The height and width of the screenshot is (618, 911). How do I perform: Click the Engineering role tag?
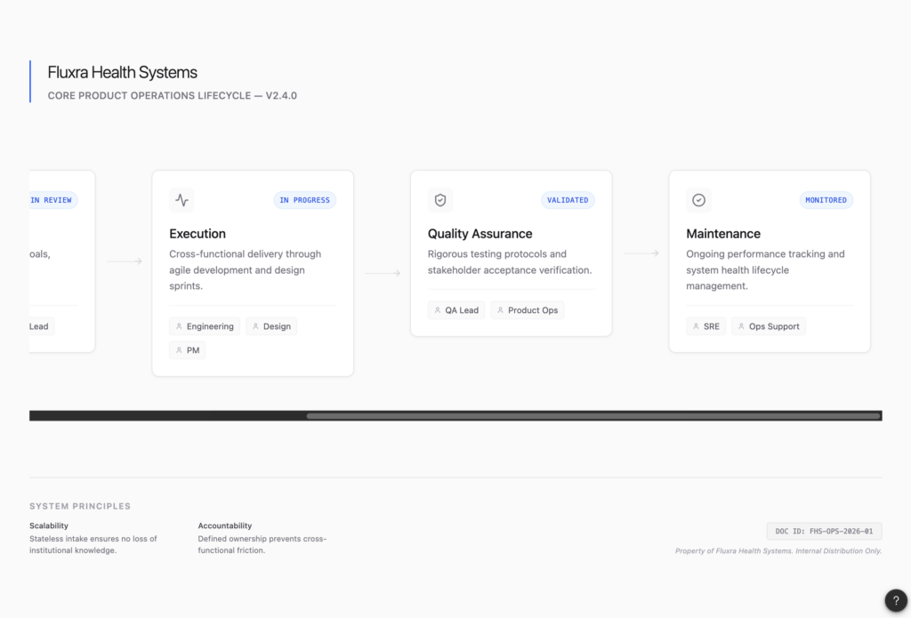click(x=205, y=326)
